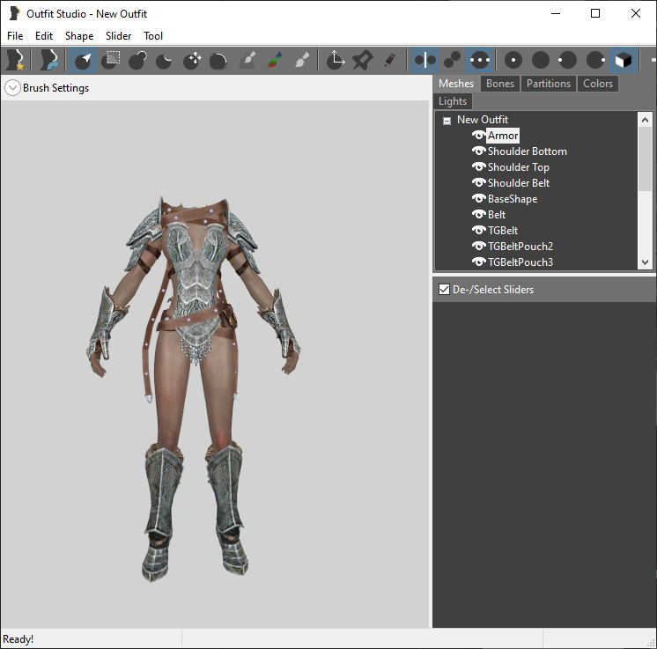Toggle the TGBelt mesh eye icon

pos(478,230)
